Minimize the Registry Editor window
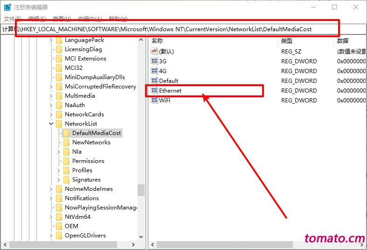The height and width of the screenshot is (250, 367). point(313,7)
